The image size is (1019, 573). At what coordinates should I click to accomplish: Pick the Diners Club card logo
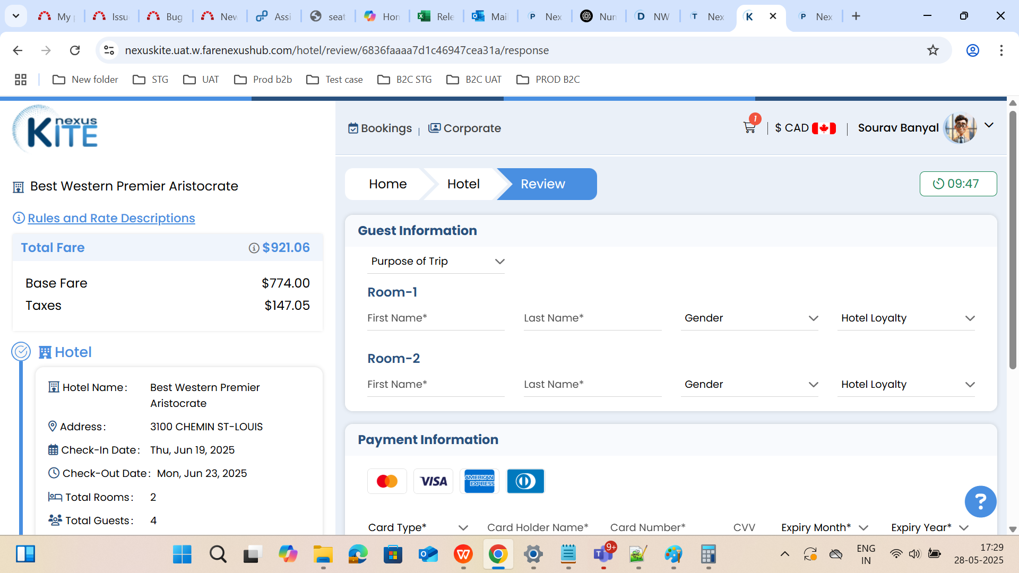pyautogui.click(x=525, y=481)
